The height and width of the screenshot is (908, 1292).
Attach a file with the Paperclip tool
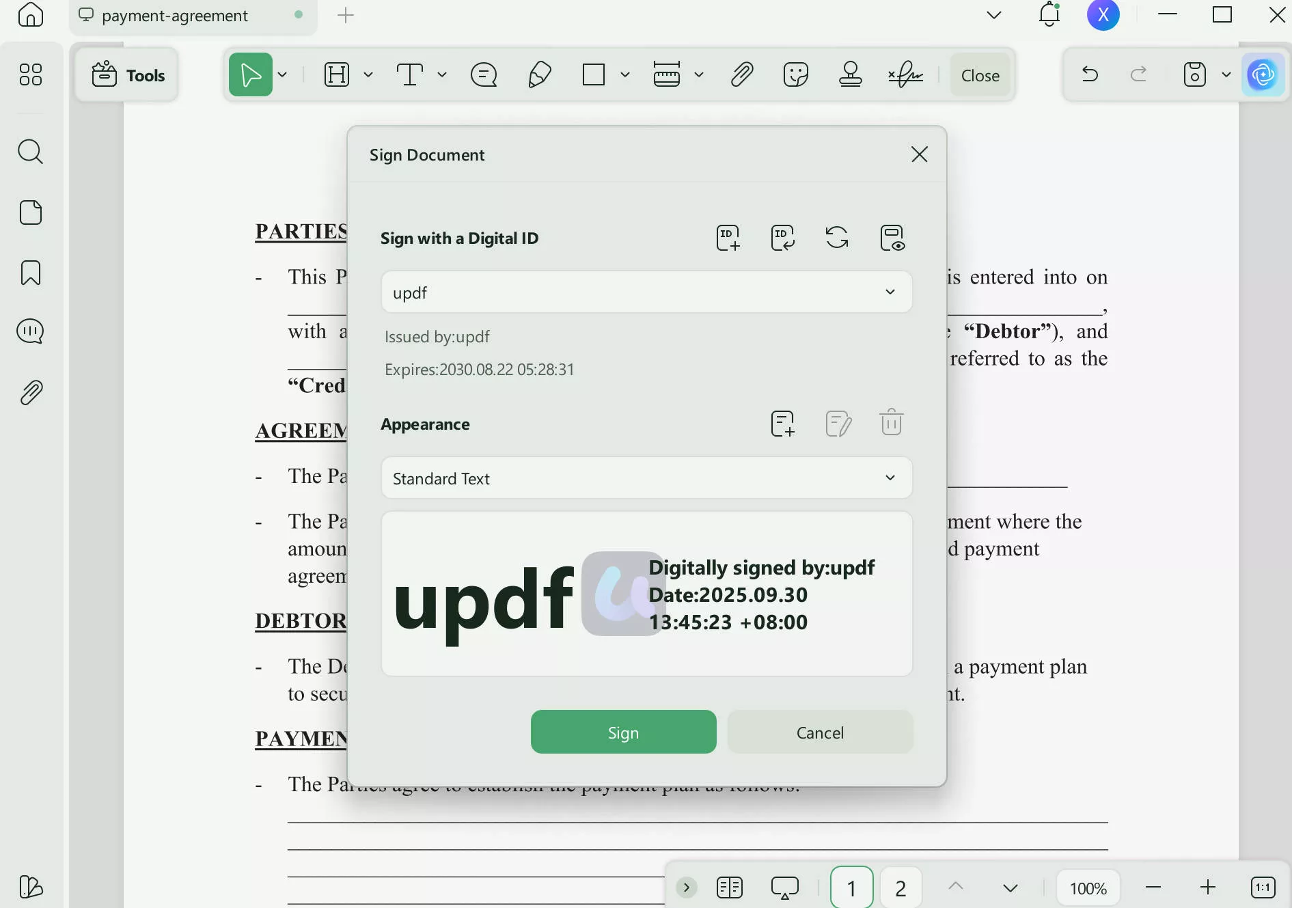click(743, 74)
